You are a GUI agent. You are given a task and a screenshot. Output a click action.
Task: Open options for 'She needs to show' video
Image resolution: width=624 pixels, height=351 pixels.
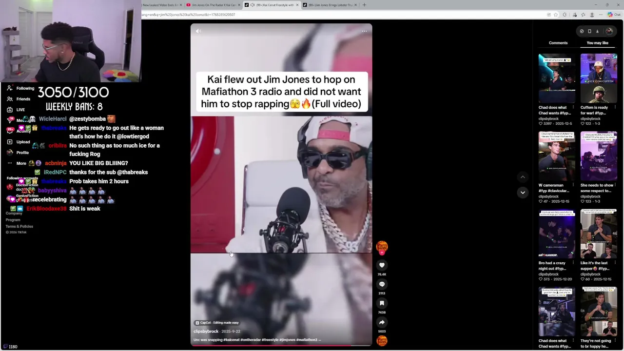tap(615, 185)
